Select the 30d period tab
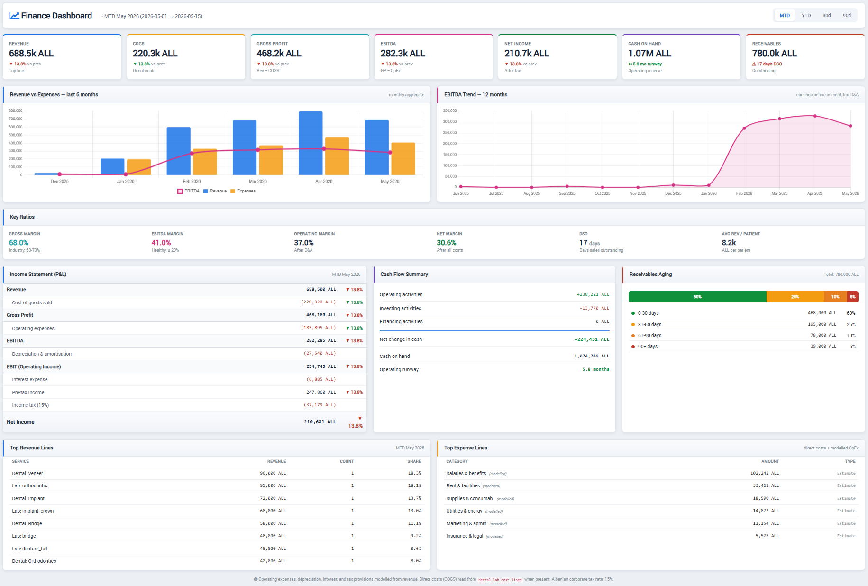 click(x=826, y=16)
